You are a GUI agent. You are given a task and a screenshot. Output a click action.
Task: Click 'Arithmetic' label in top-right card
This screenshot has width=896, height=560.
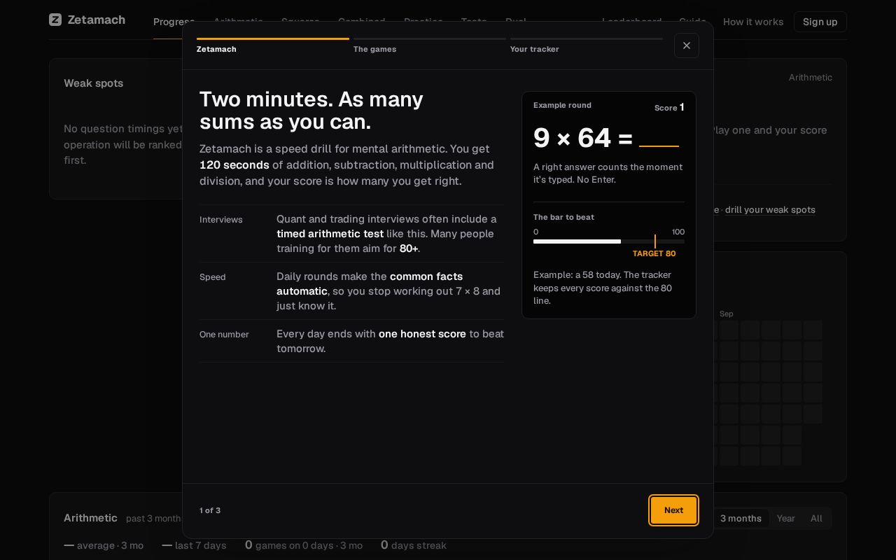811,77
